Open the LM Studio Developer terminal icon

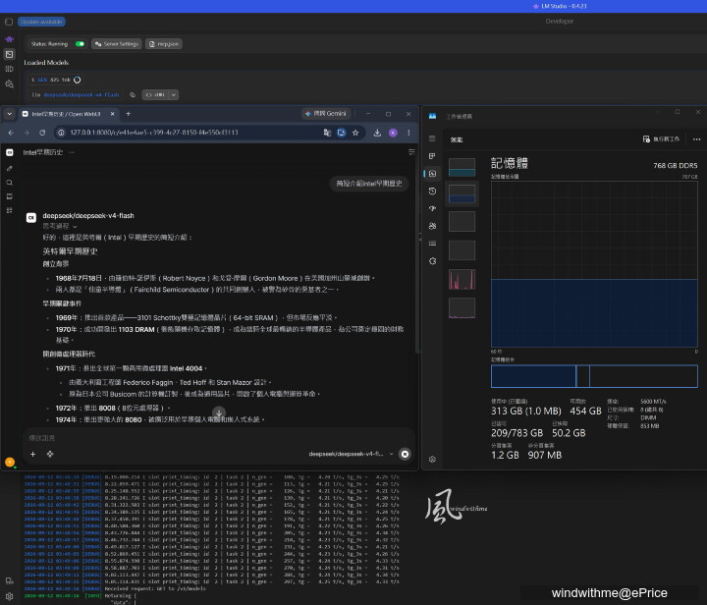point(9,55)
